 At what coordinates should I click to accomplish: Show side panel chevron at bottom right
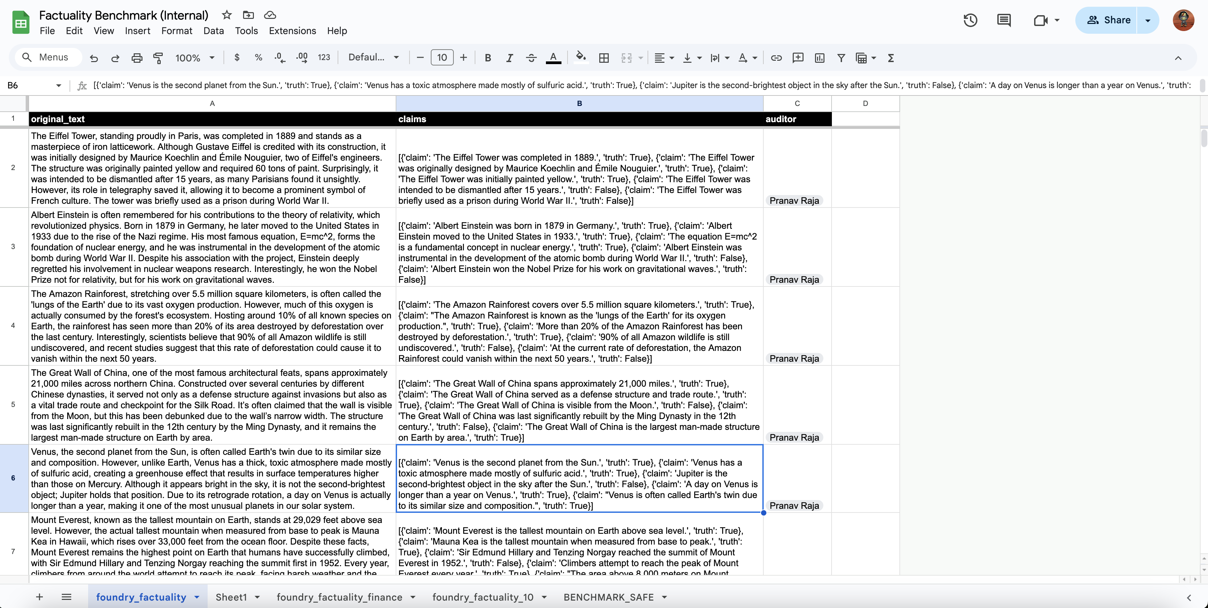click(x=1189, y=597)
